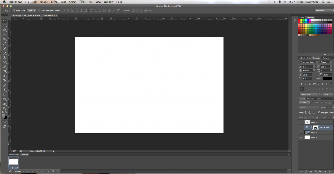This screenshot has height=174, width=334.
Task: Select the Dodge tool
Action: click(x=4, y=80)
